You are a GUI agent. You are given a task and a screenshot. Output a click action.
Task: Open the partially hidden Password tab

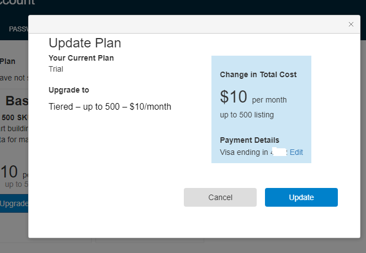click(x=18, y=29)
